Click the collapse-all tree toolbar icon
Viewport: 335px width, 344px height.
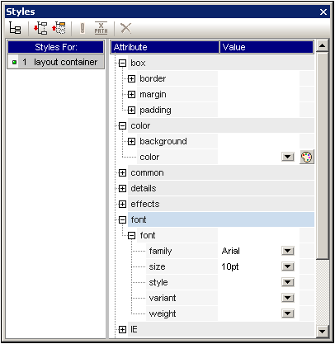(x=59, y=28)
